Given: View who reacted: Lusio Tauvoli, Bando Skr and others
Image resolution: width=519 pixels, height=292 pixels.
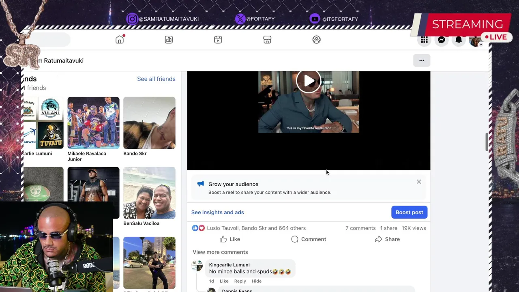Looking at the screenshot, I should click(256, 228).
